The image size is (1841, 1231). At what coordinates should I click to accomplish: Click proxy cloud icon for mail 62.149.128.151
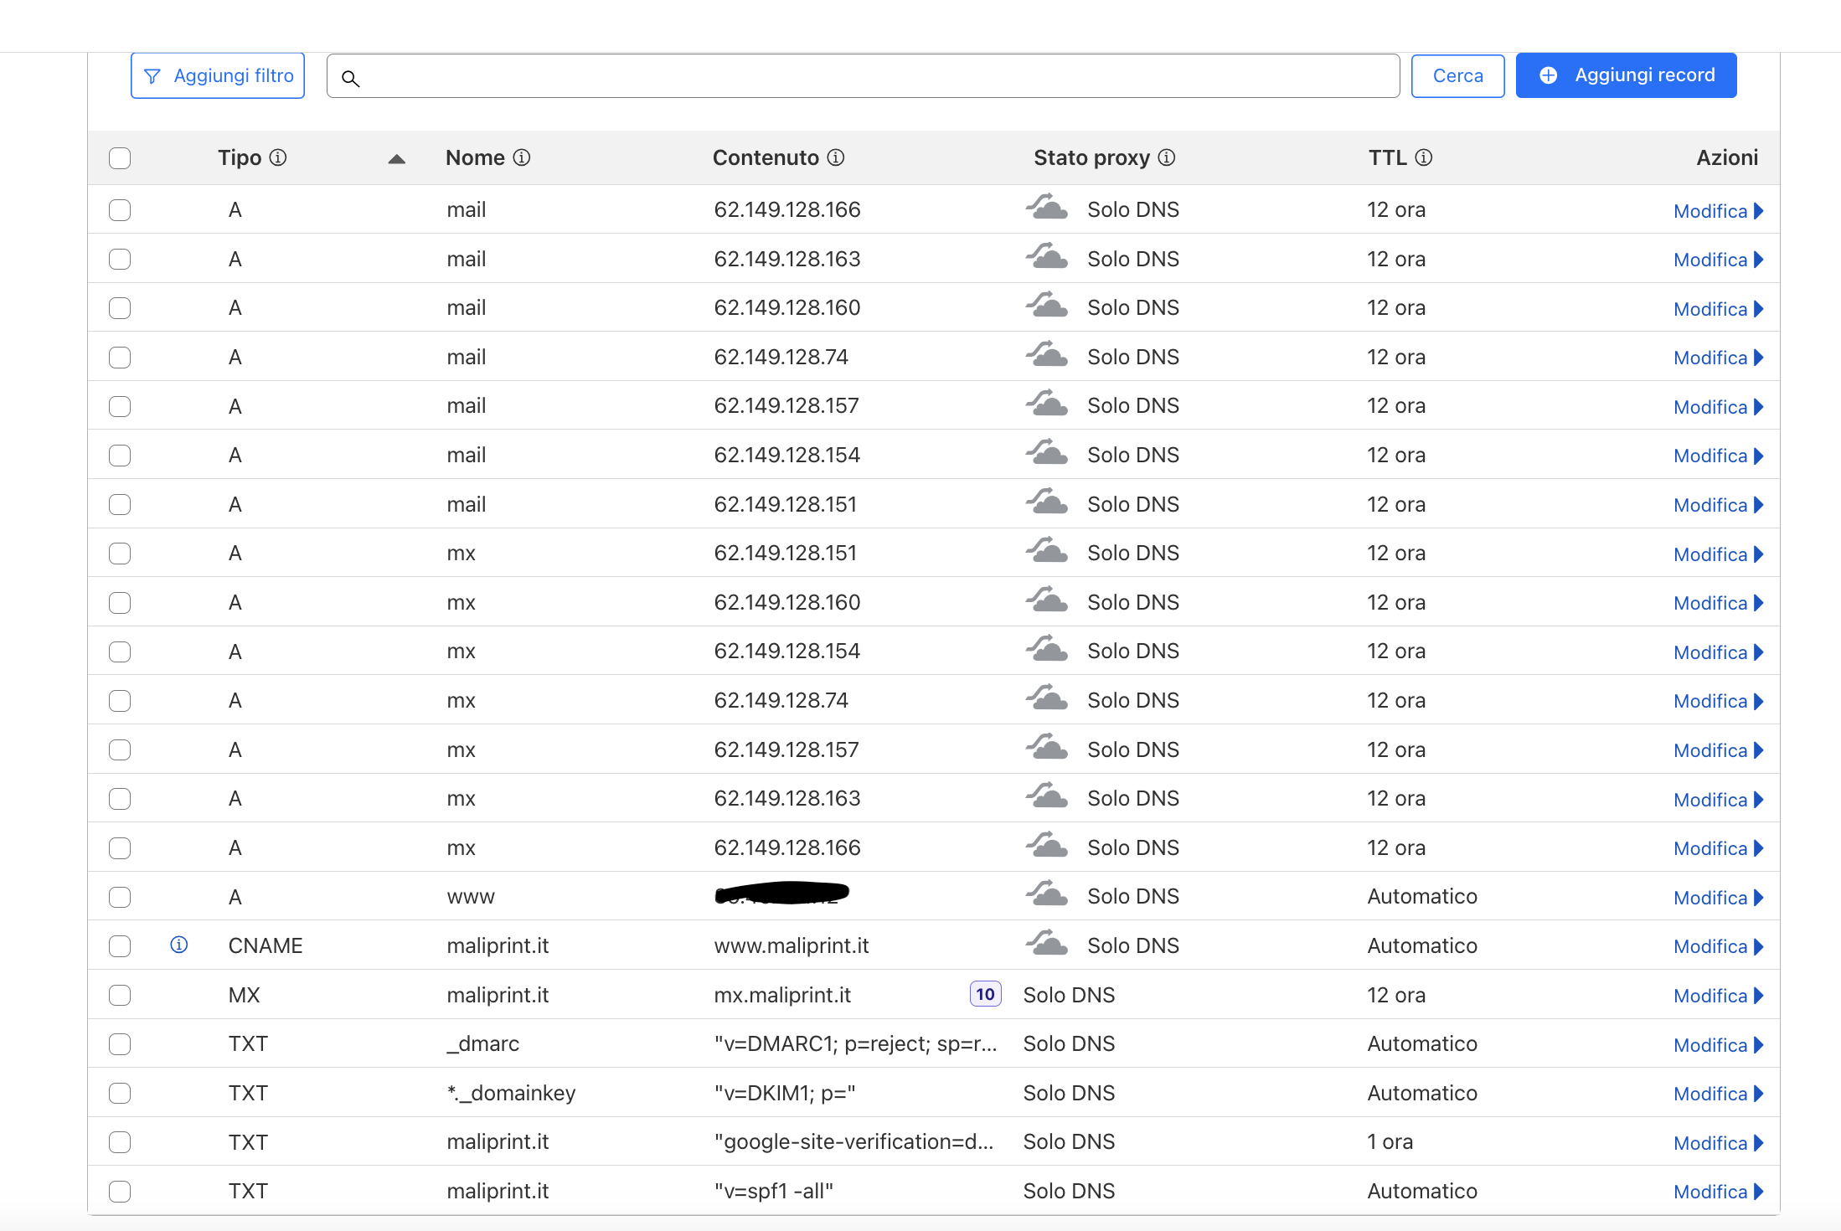point(1047,502)
